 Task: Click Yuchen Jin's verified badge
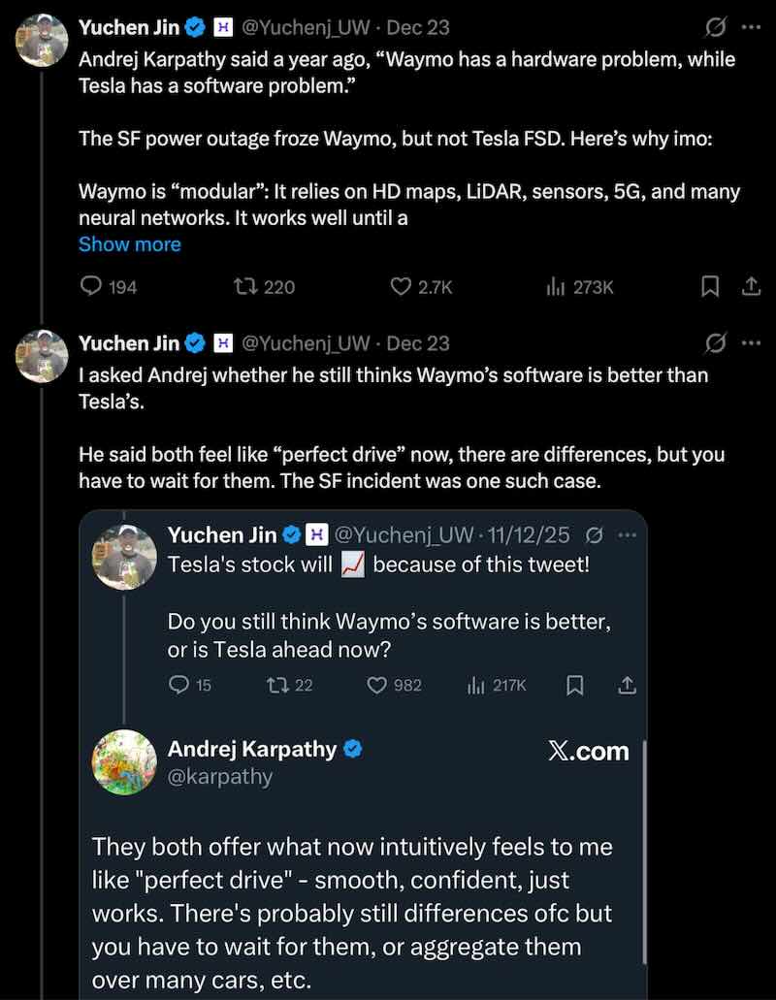[x=196, y=27]
